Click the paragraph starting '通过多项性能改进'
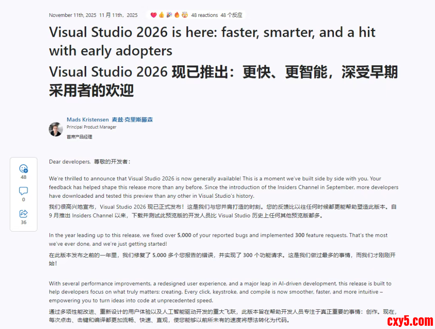435x329 pixels. [x=223, y=316]
